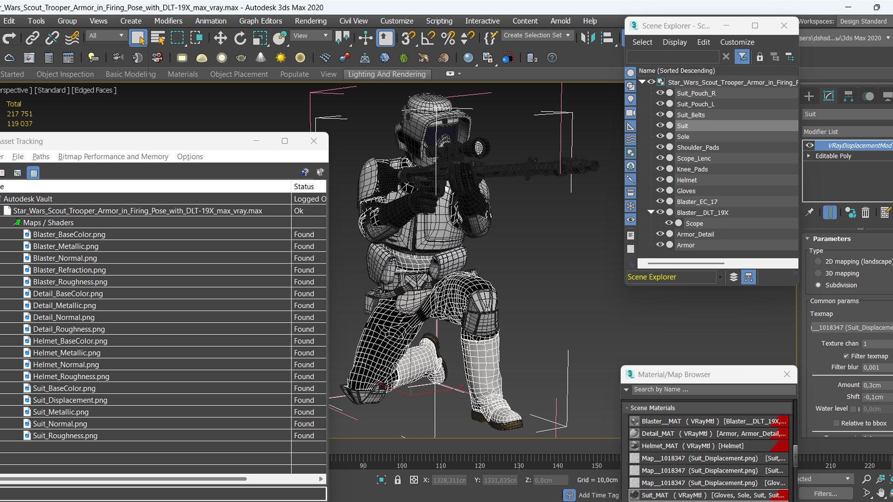Open the Modifiers menu

[168, 21]
